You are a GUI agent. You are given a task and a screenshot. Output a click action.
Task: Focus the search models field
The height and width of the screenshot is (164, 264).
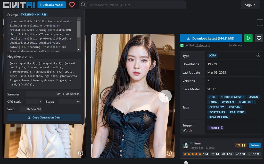tap(134, 5)
